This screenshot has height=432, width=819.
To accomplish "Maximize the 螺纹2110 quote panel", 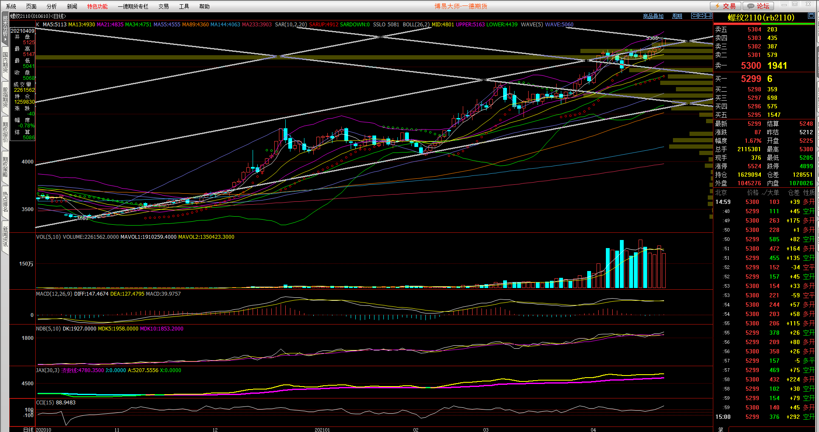I will (x=811, y=16).
